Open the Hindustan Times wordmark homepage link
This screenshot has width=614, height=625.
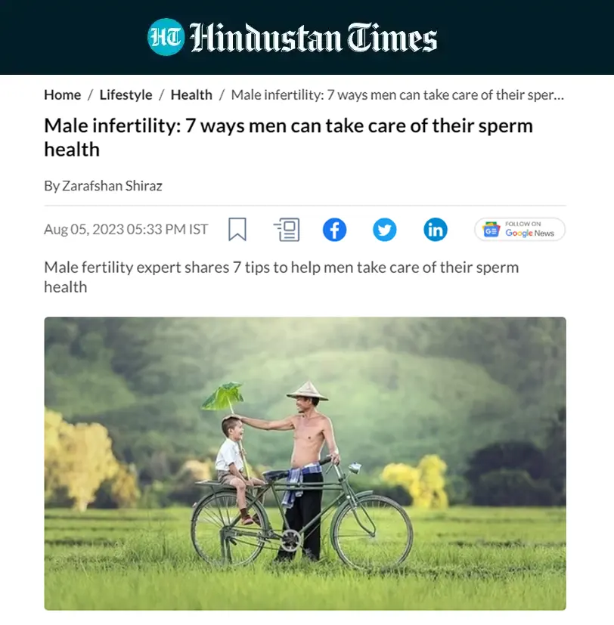[313, 38]
